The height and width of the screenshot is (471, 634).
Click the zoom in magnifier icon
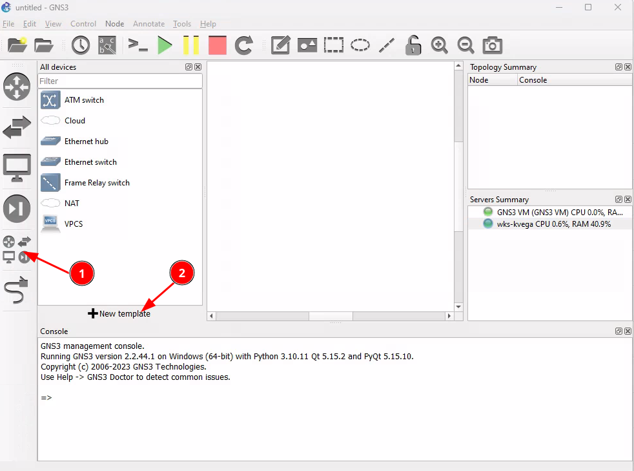point(440,45)
